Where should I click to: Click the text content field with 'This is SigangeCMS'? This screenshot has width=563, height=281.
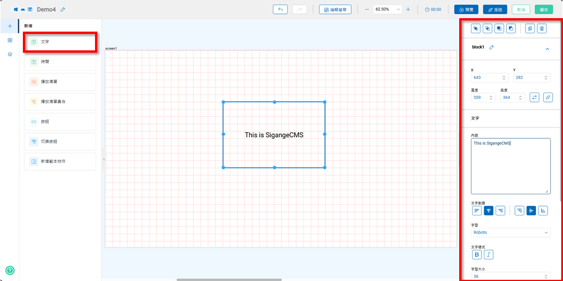point(511,166)
